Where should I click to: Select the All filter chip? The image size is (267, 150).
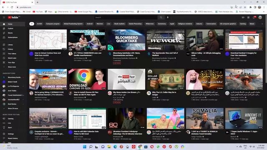(x=32, y=24)
